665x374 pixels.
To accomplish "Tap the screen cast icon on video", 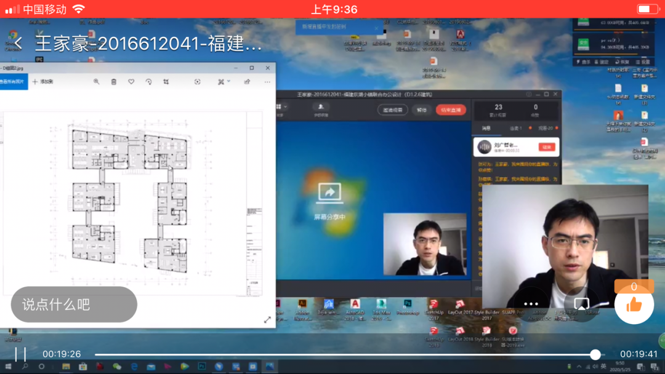I will [x=581, y=304].
